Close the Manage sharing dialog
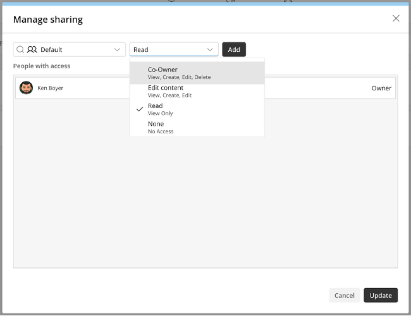Image resolution: width=411 pixels, height=316 pixels. coord(396,18)
